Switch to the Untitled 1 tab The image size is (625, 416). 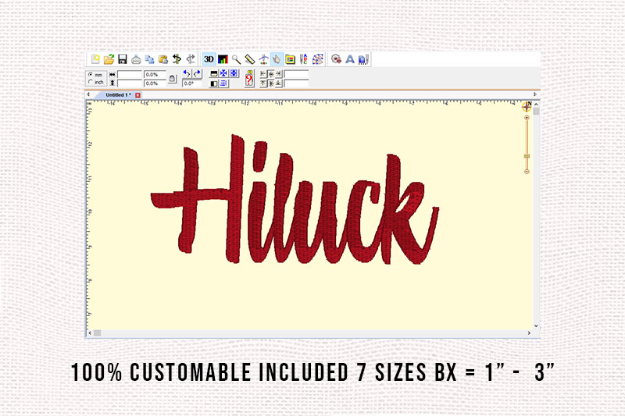[x=118, y=95]
